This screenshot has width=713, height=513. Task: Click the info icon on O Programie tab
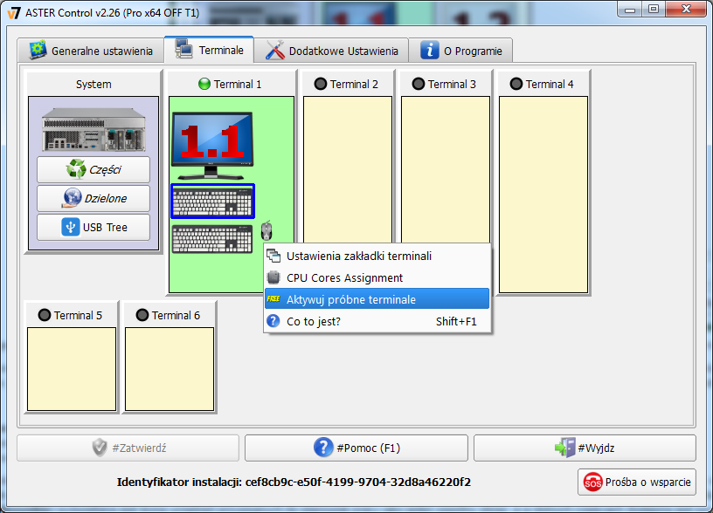tap(430, 50)
